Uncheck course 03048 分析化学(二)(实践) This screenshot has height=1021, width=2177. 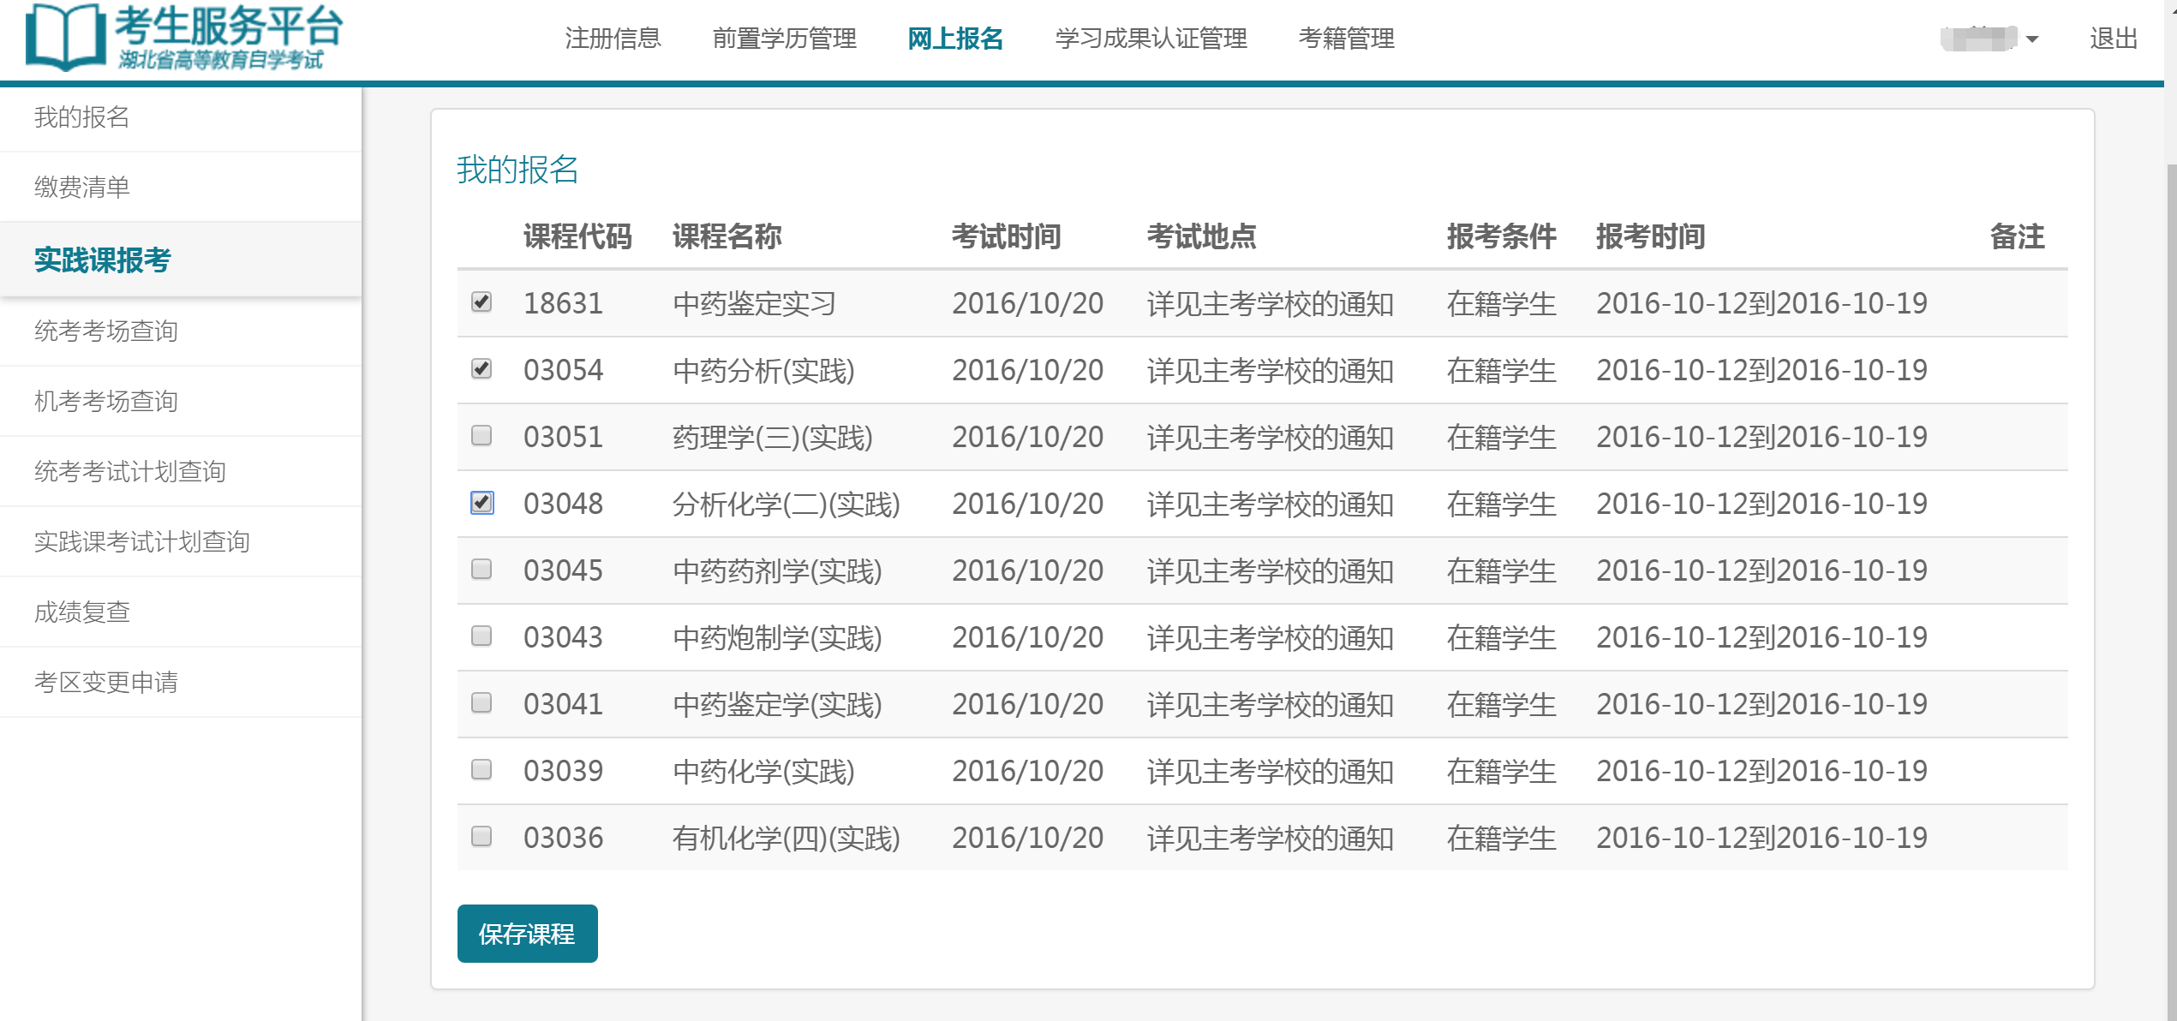click(481, 504)
